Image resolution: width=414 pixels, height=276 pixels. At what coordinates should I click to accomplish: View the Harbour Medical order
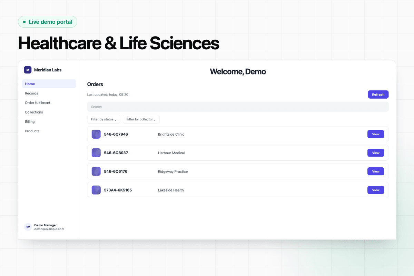[x=376, y=153]
